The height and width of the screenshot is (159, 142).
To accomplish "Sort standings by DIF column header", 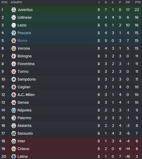I will point(128,2).
